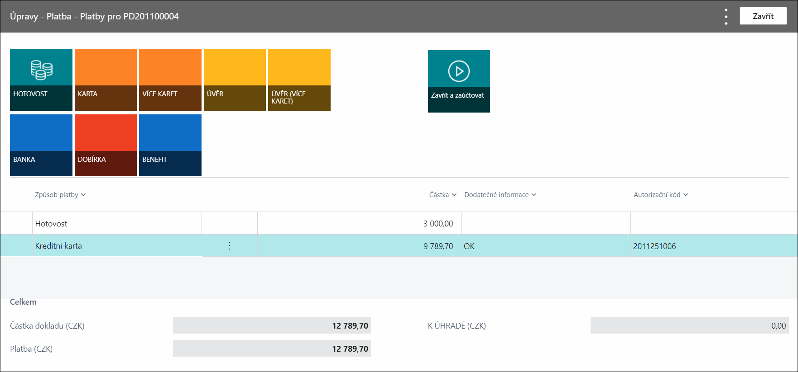Select the VÍCE KARET tile
The width and height of the screenshot is (798, 372).
coord(170,80)
